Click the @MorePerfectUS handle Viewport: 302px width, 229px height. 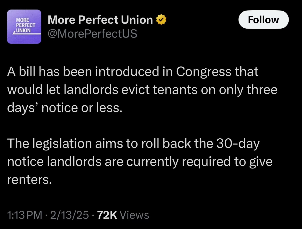pyautogui.click(x=92, y=33)
